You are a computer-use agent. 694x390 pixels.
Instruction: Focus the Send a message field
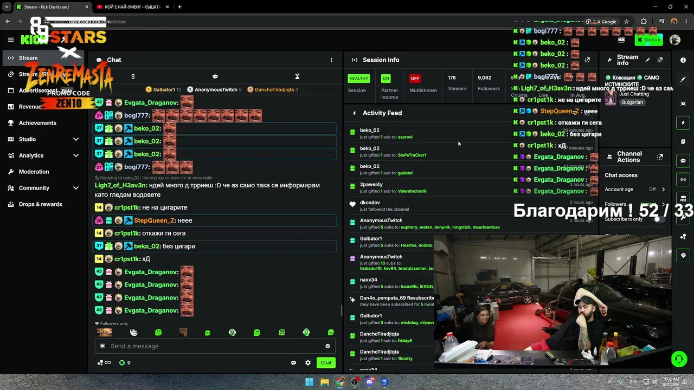point(215,346)
